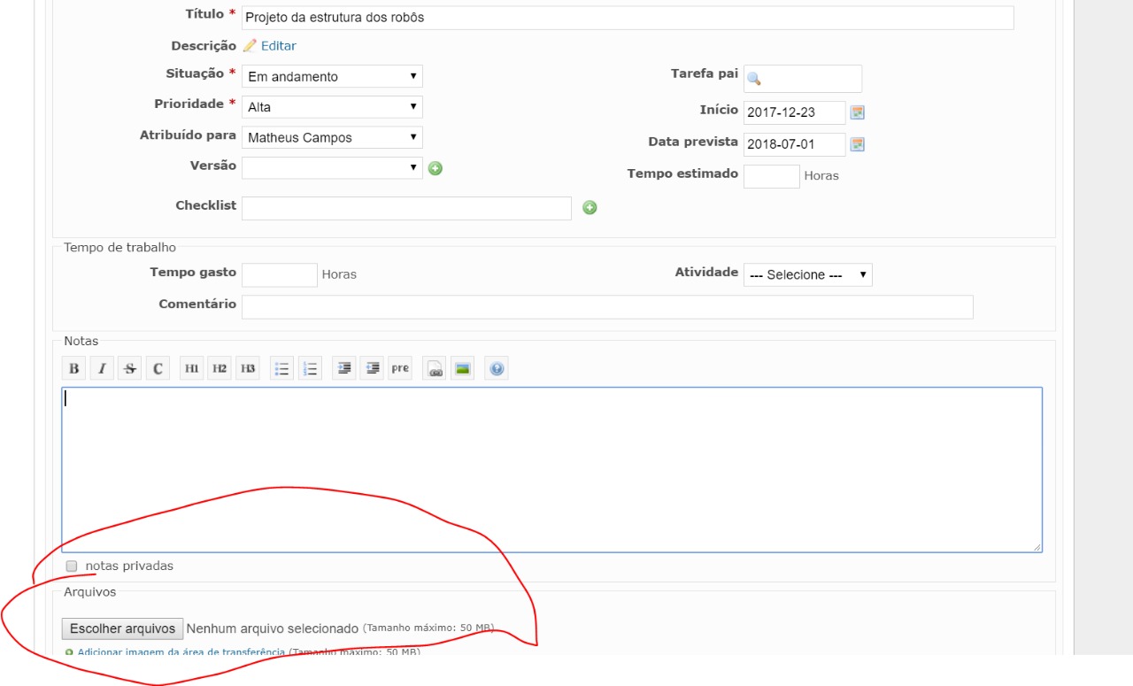Focus the Tempo gasto input field
1133x686 pixels.
pyautogui.click(x=279, y=275)
